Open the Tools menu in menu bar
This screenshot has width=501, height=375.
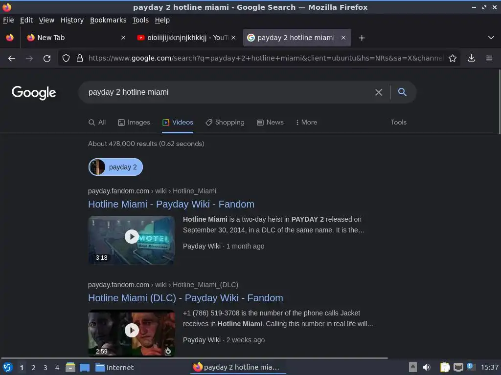click(x=140, y=20)
